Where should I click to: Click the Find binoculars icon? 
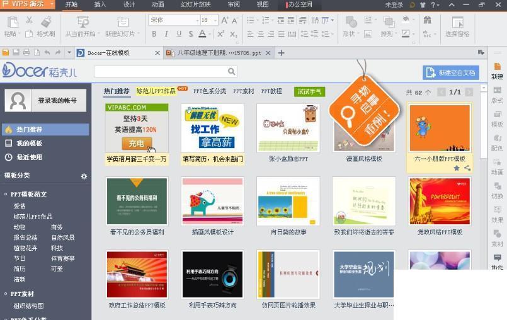pos(427,20)
